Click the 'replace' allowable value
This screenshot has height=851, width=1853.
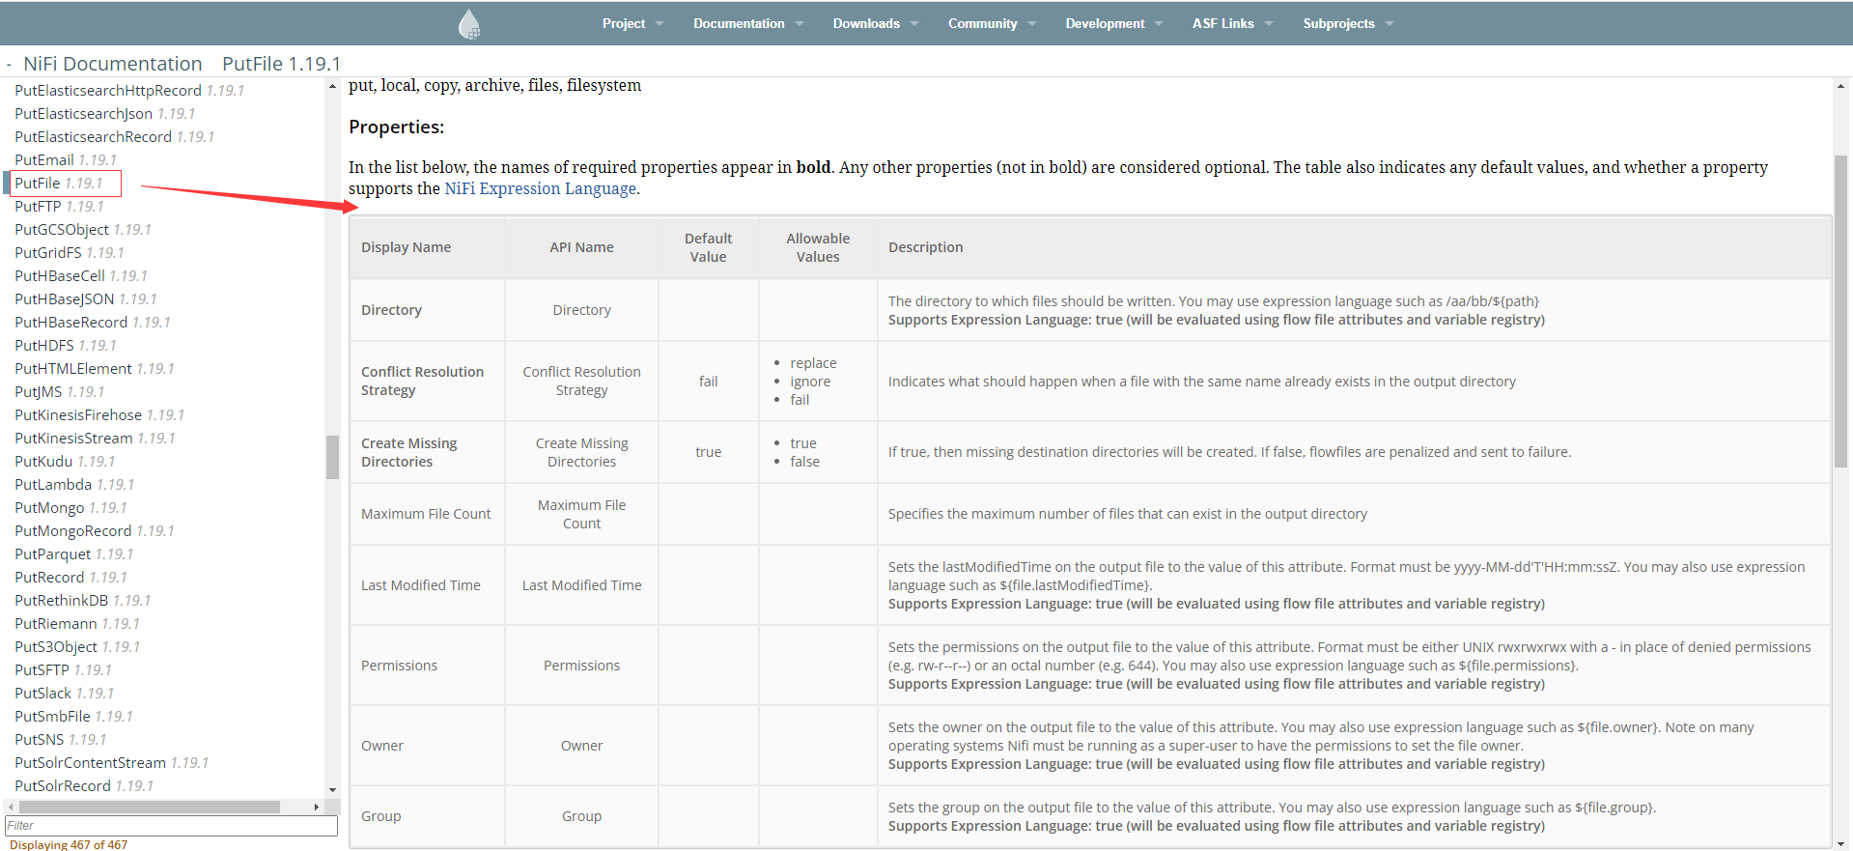click(813, 363)
